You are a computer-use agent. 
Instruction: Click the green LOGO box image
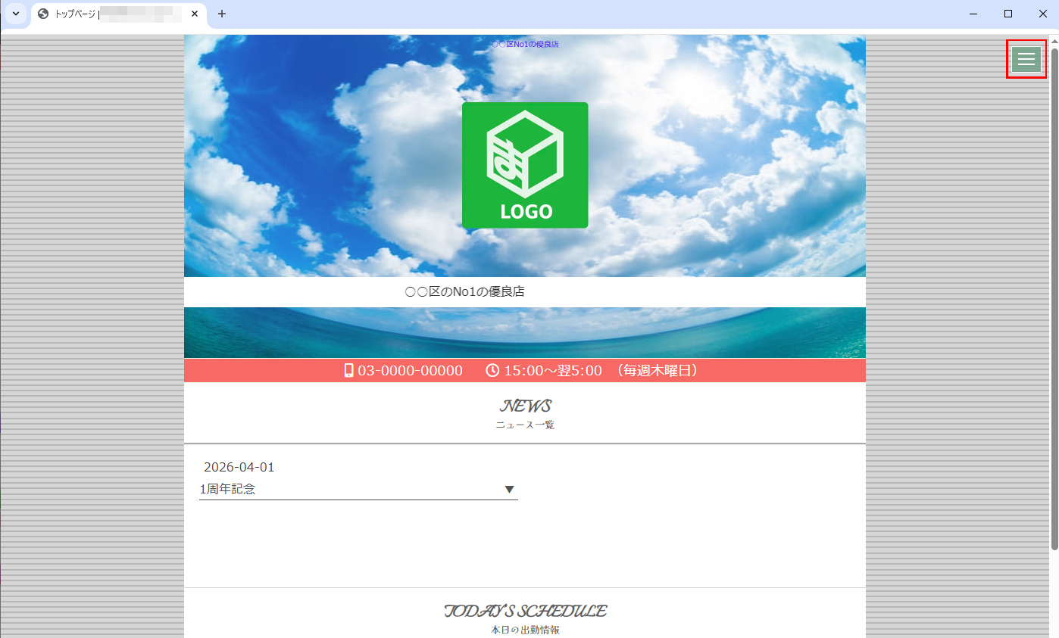525,165
